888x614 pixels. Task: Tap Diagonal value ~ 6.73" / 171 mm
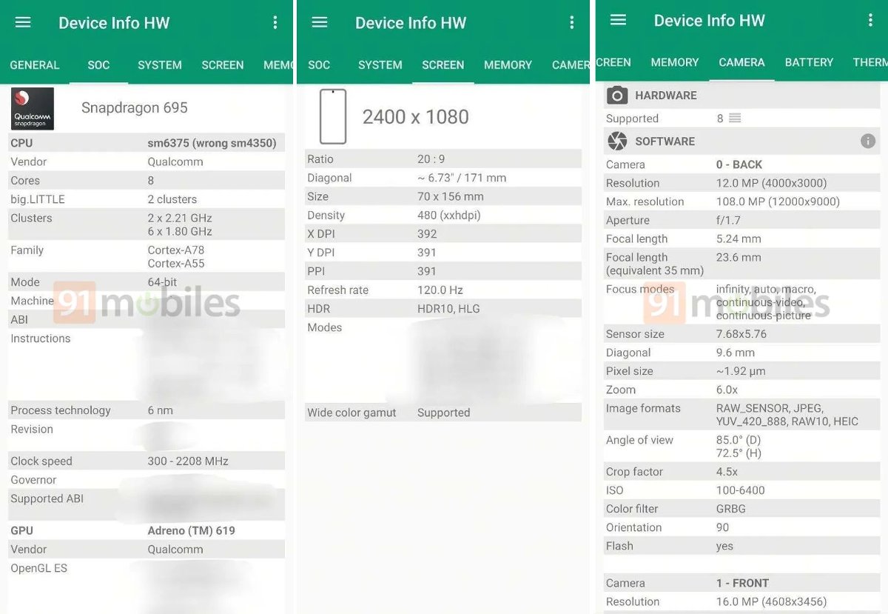[462, 178]
